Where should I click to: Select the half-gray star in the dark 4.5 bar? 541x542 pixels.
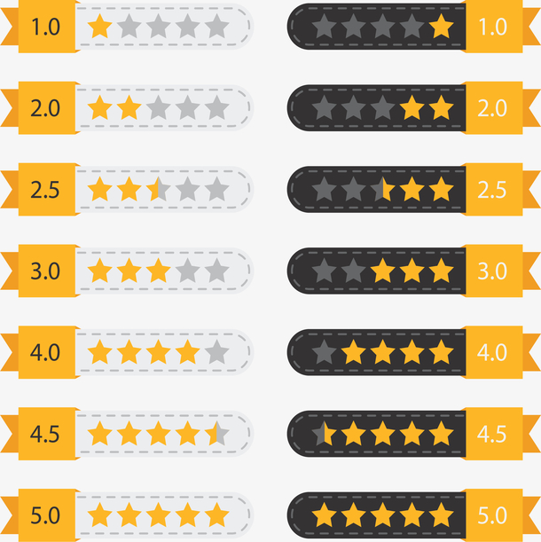325,434
